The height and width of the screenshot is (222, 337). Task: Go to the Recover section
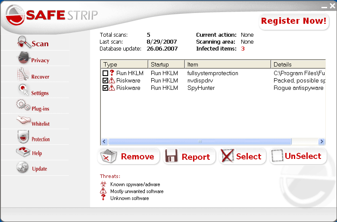tap(40, 76)
